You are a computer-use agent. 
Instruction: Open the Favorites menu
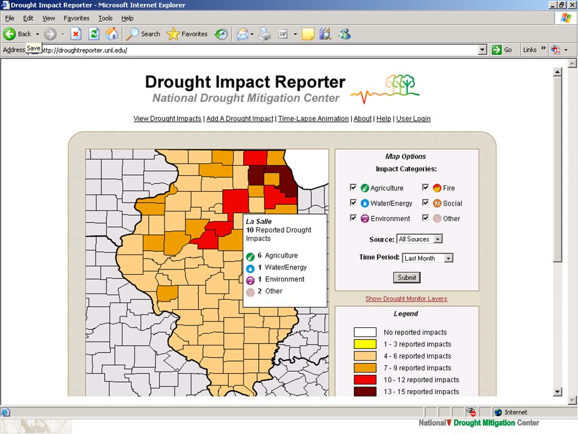[x=76, y=18]
